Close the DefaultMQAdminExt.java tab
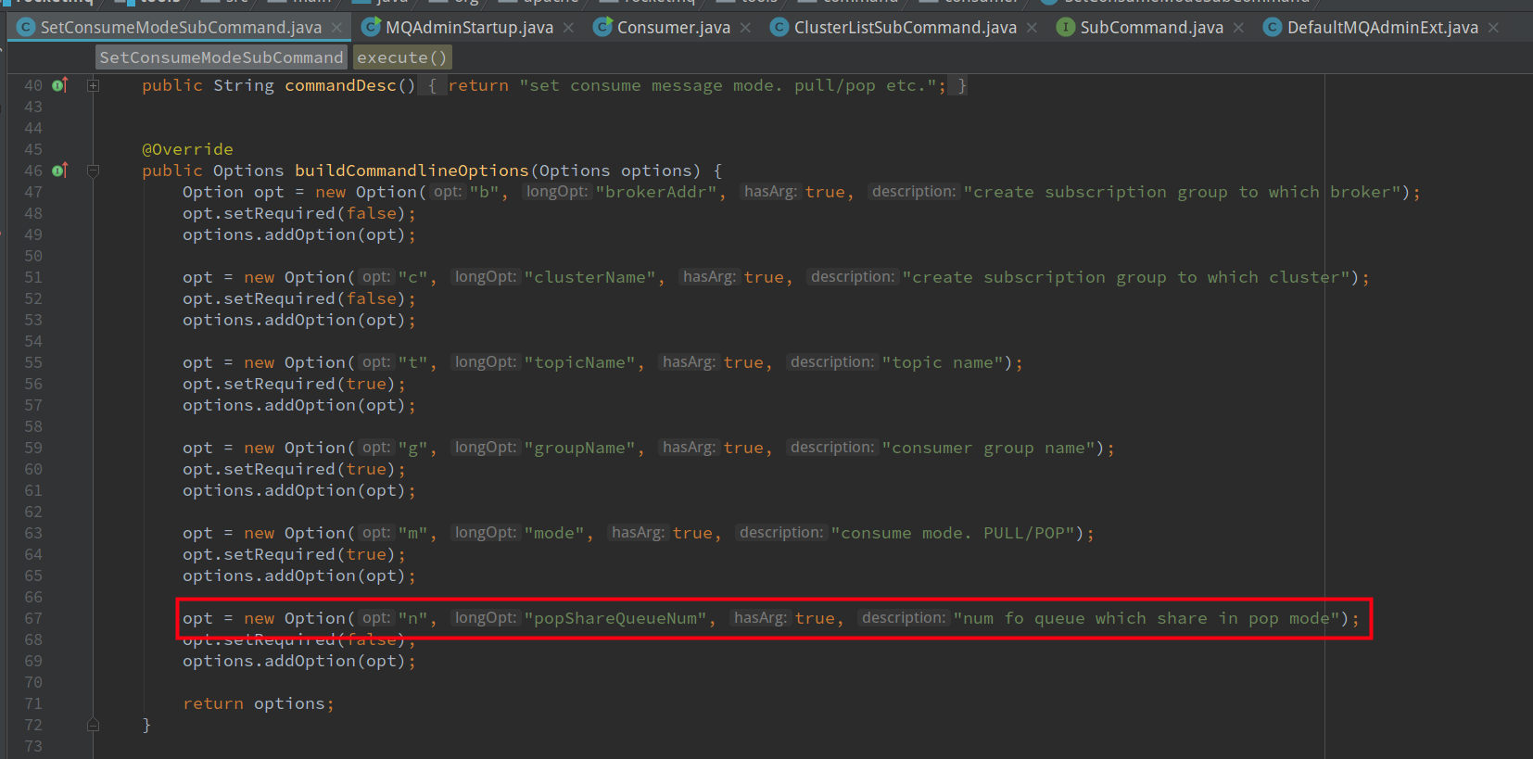Screen dimensions: 1533x759 pyautogui.click(x=1493, y=28)
